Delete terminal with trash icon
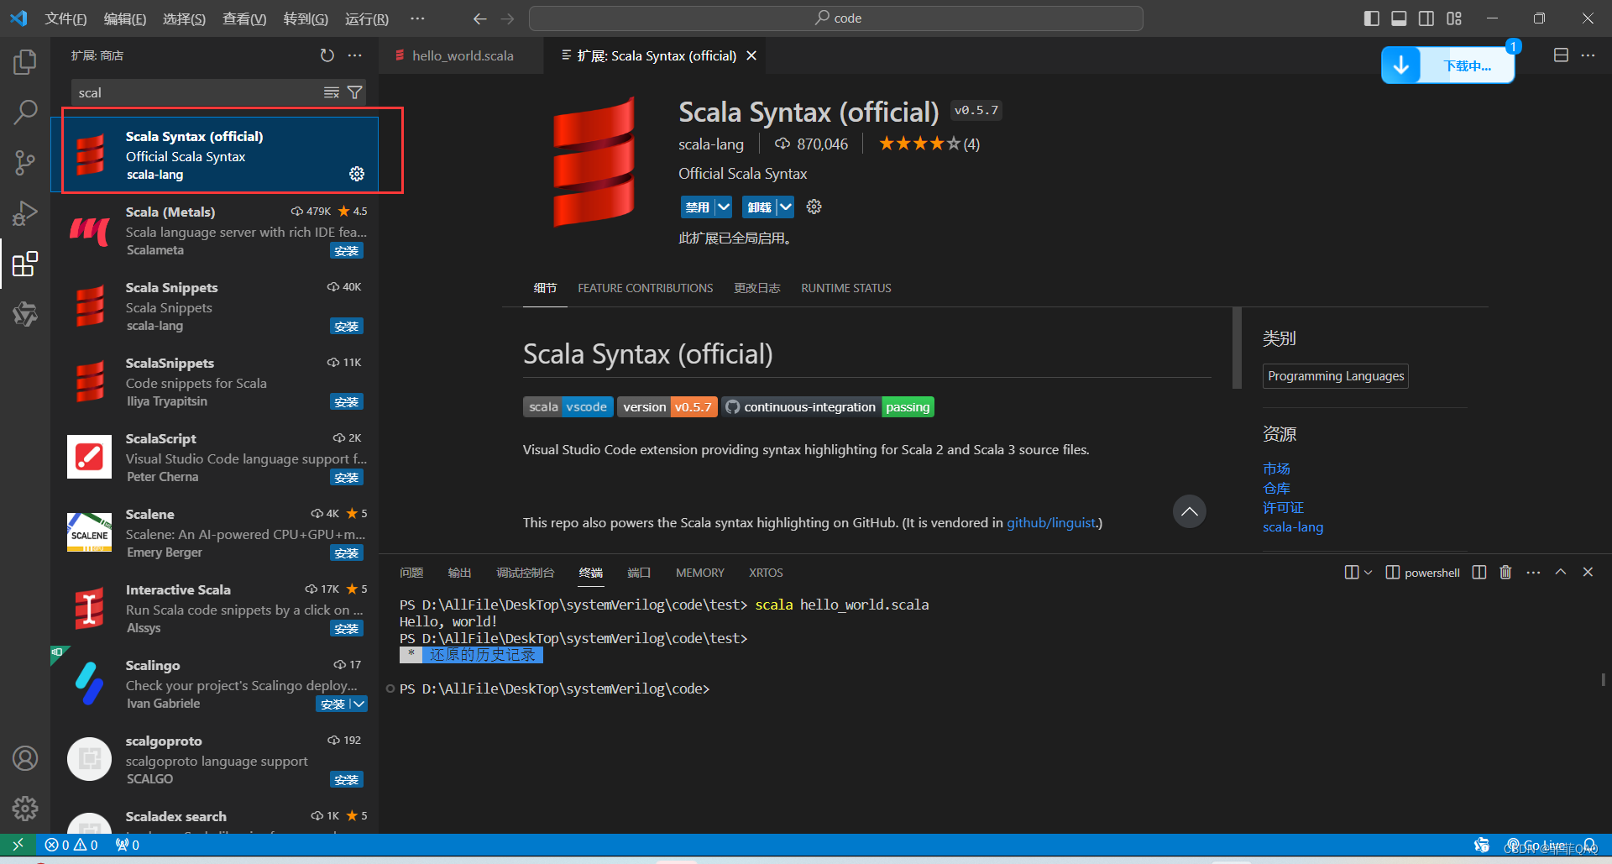This screenshot has width=1612, height=864. coord(1505,572)
